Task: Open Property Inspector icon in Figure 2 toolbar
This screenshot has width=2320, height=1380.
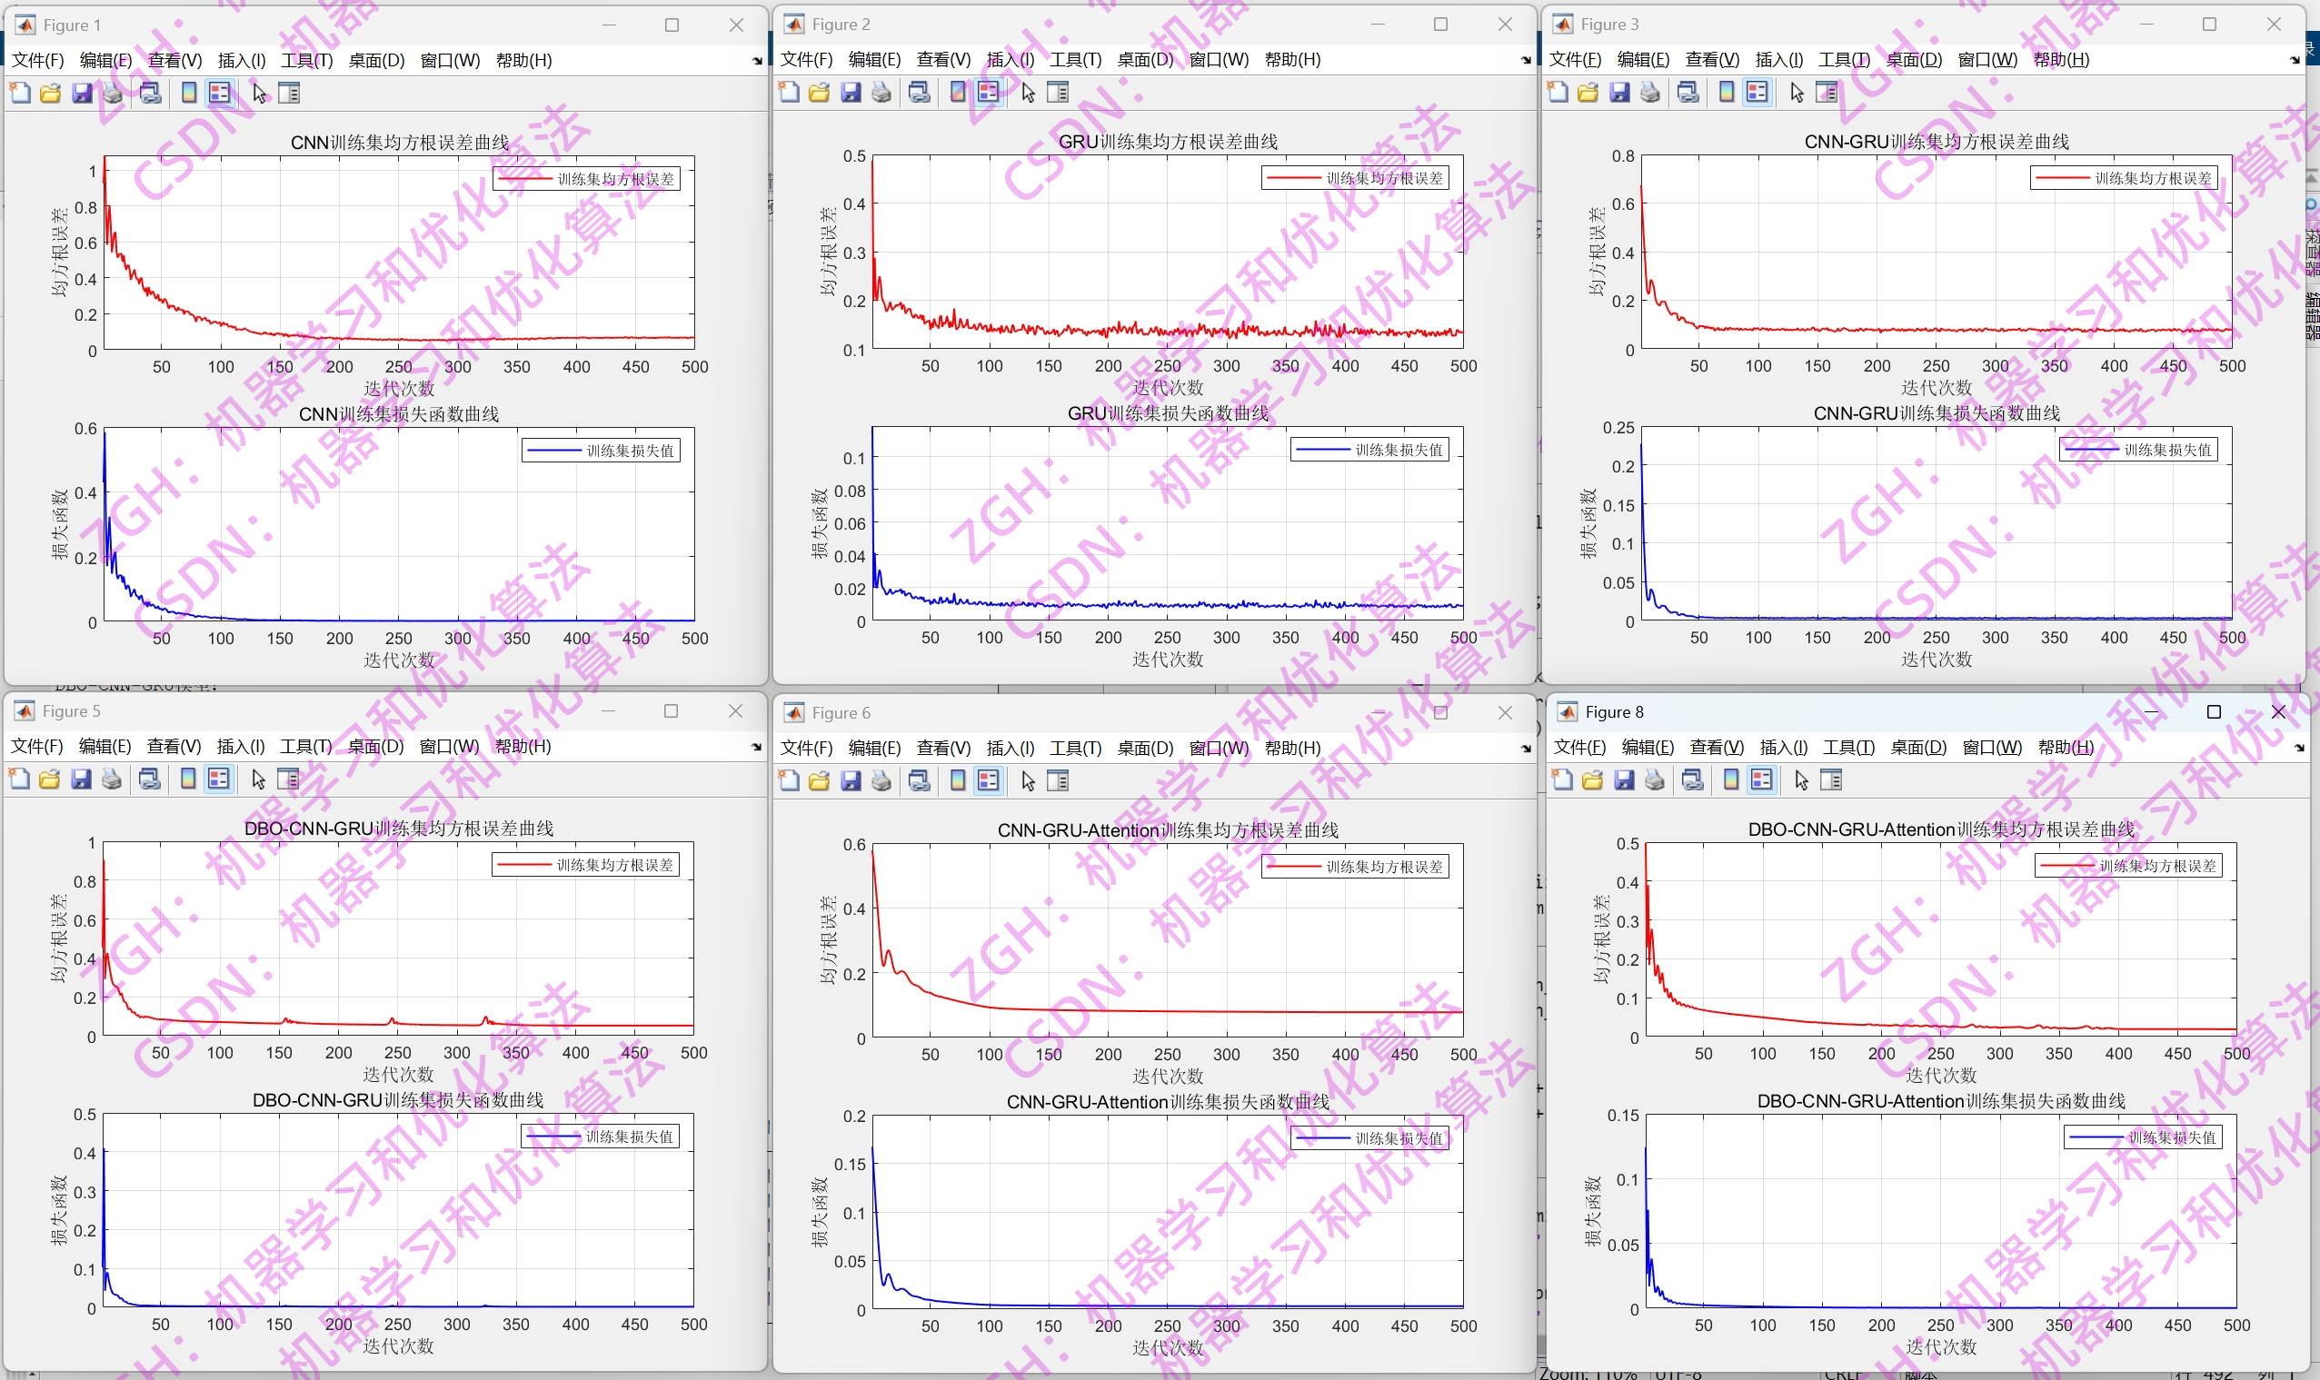Action: tap(1058, 93)
